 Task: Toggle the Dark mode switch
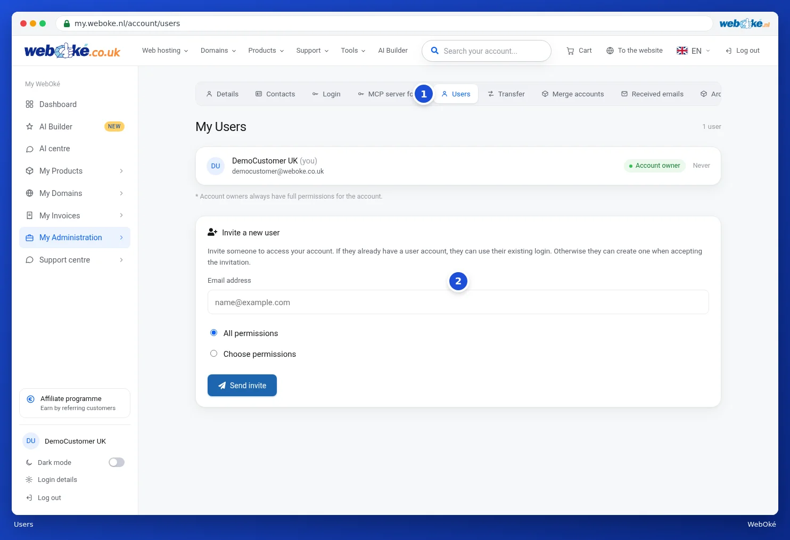117,462
